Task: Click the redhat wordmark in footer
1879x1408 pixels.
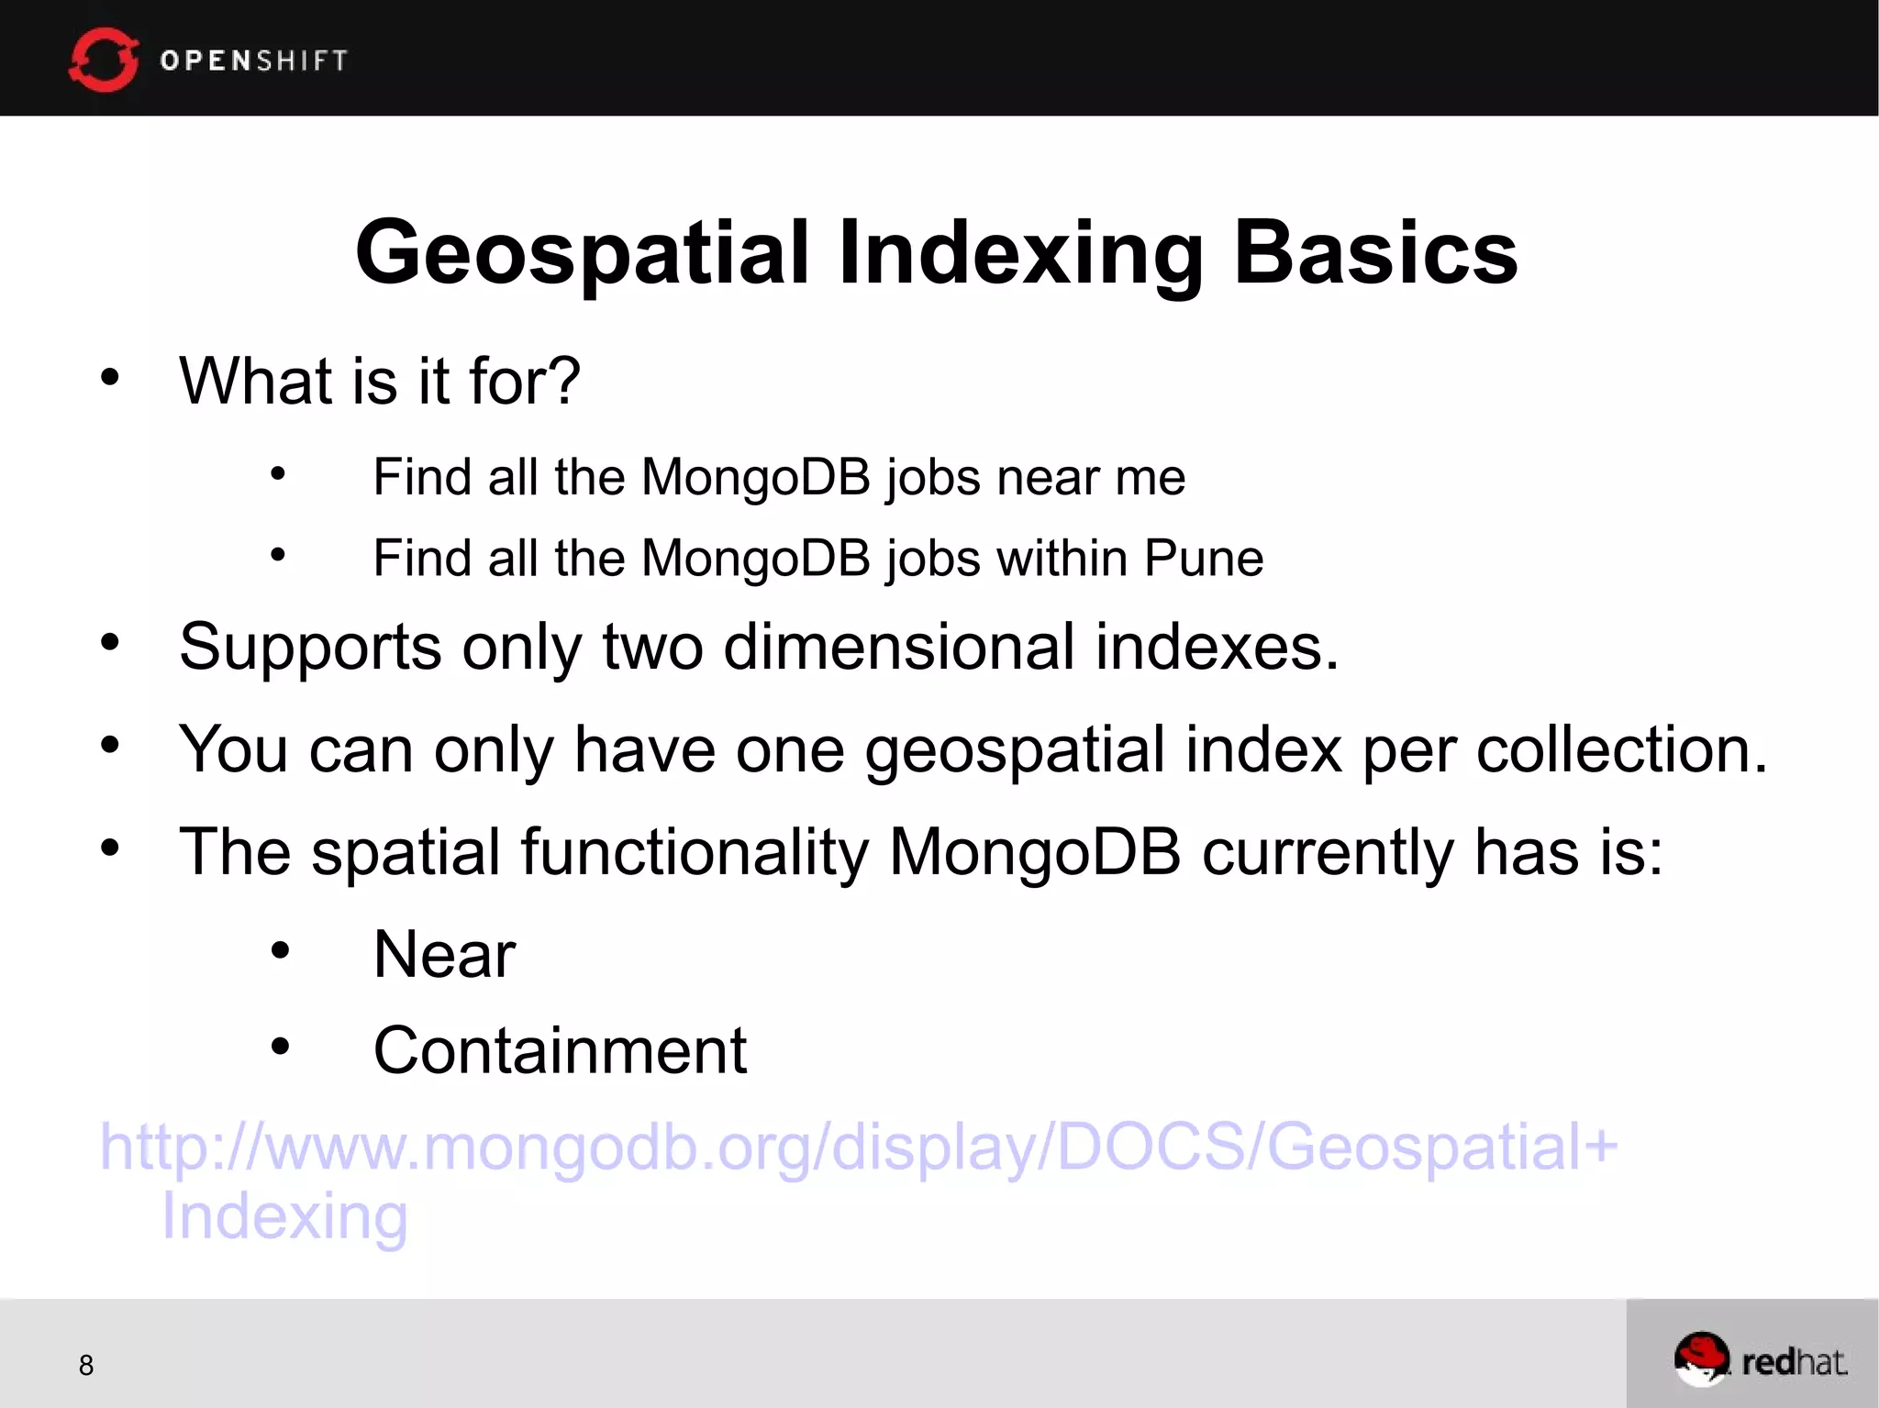Action: tap(1794, 1361)
